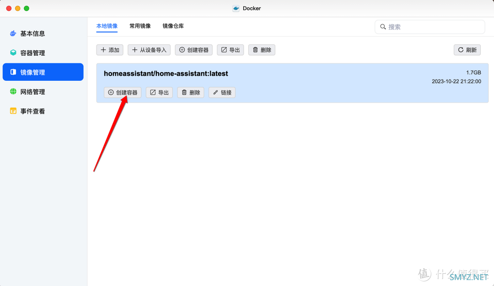The image size is (494, 286).
Task: Open 基本信息 in the sidebar
Action: (x=43, y=33)
